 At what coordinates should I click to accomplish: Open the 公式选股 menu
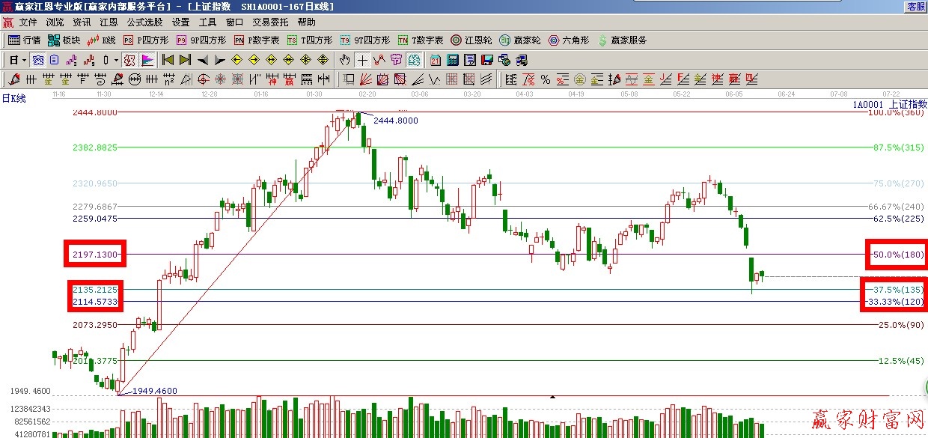[144, 22]
